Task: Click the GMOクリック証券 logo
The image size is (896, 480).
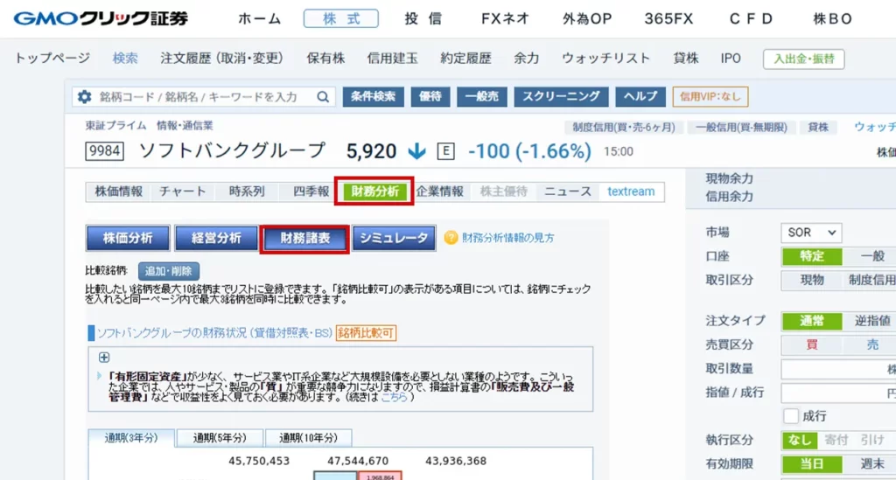Action: [101, 19]
